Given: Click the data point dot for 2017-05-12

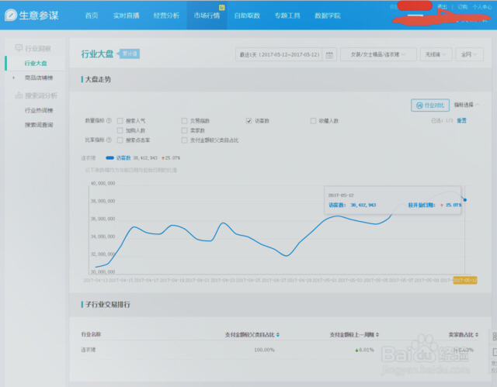Looking at the screenshot, I should point(464,200).
